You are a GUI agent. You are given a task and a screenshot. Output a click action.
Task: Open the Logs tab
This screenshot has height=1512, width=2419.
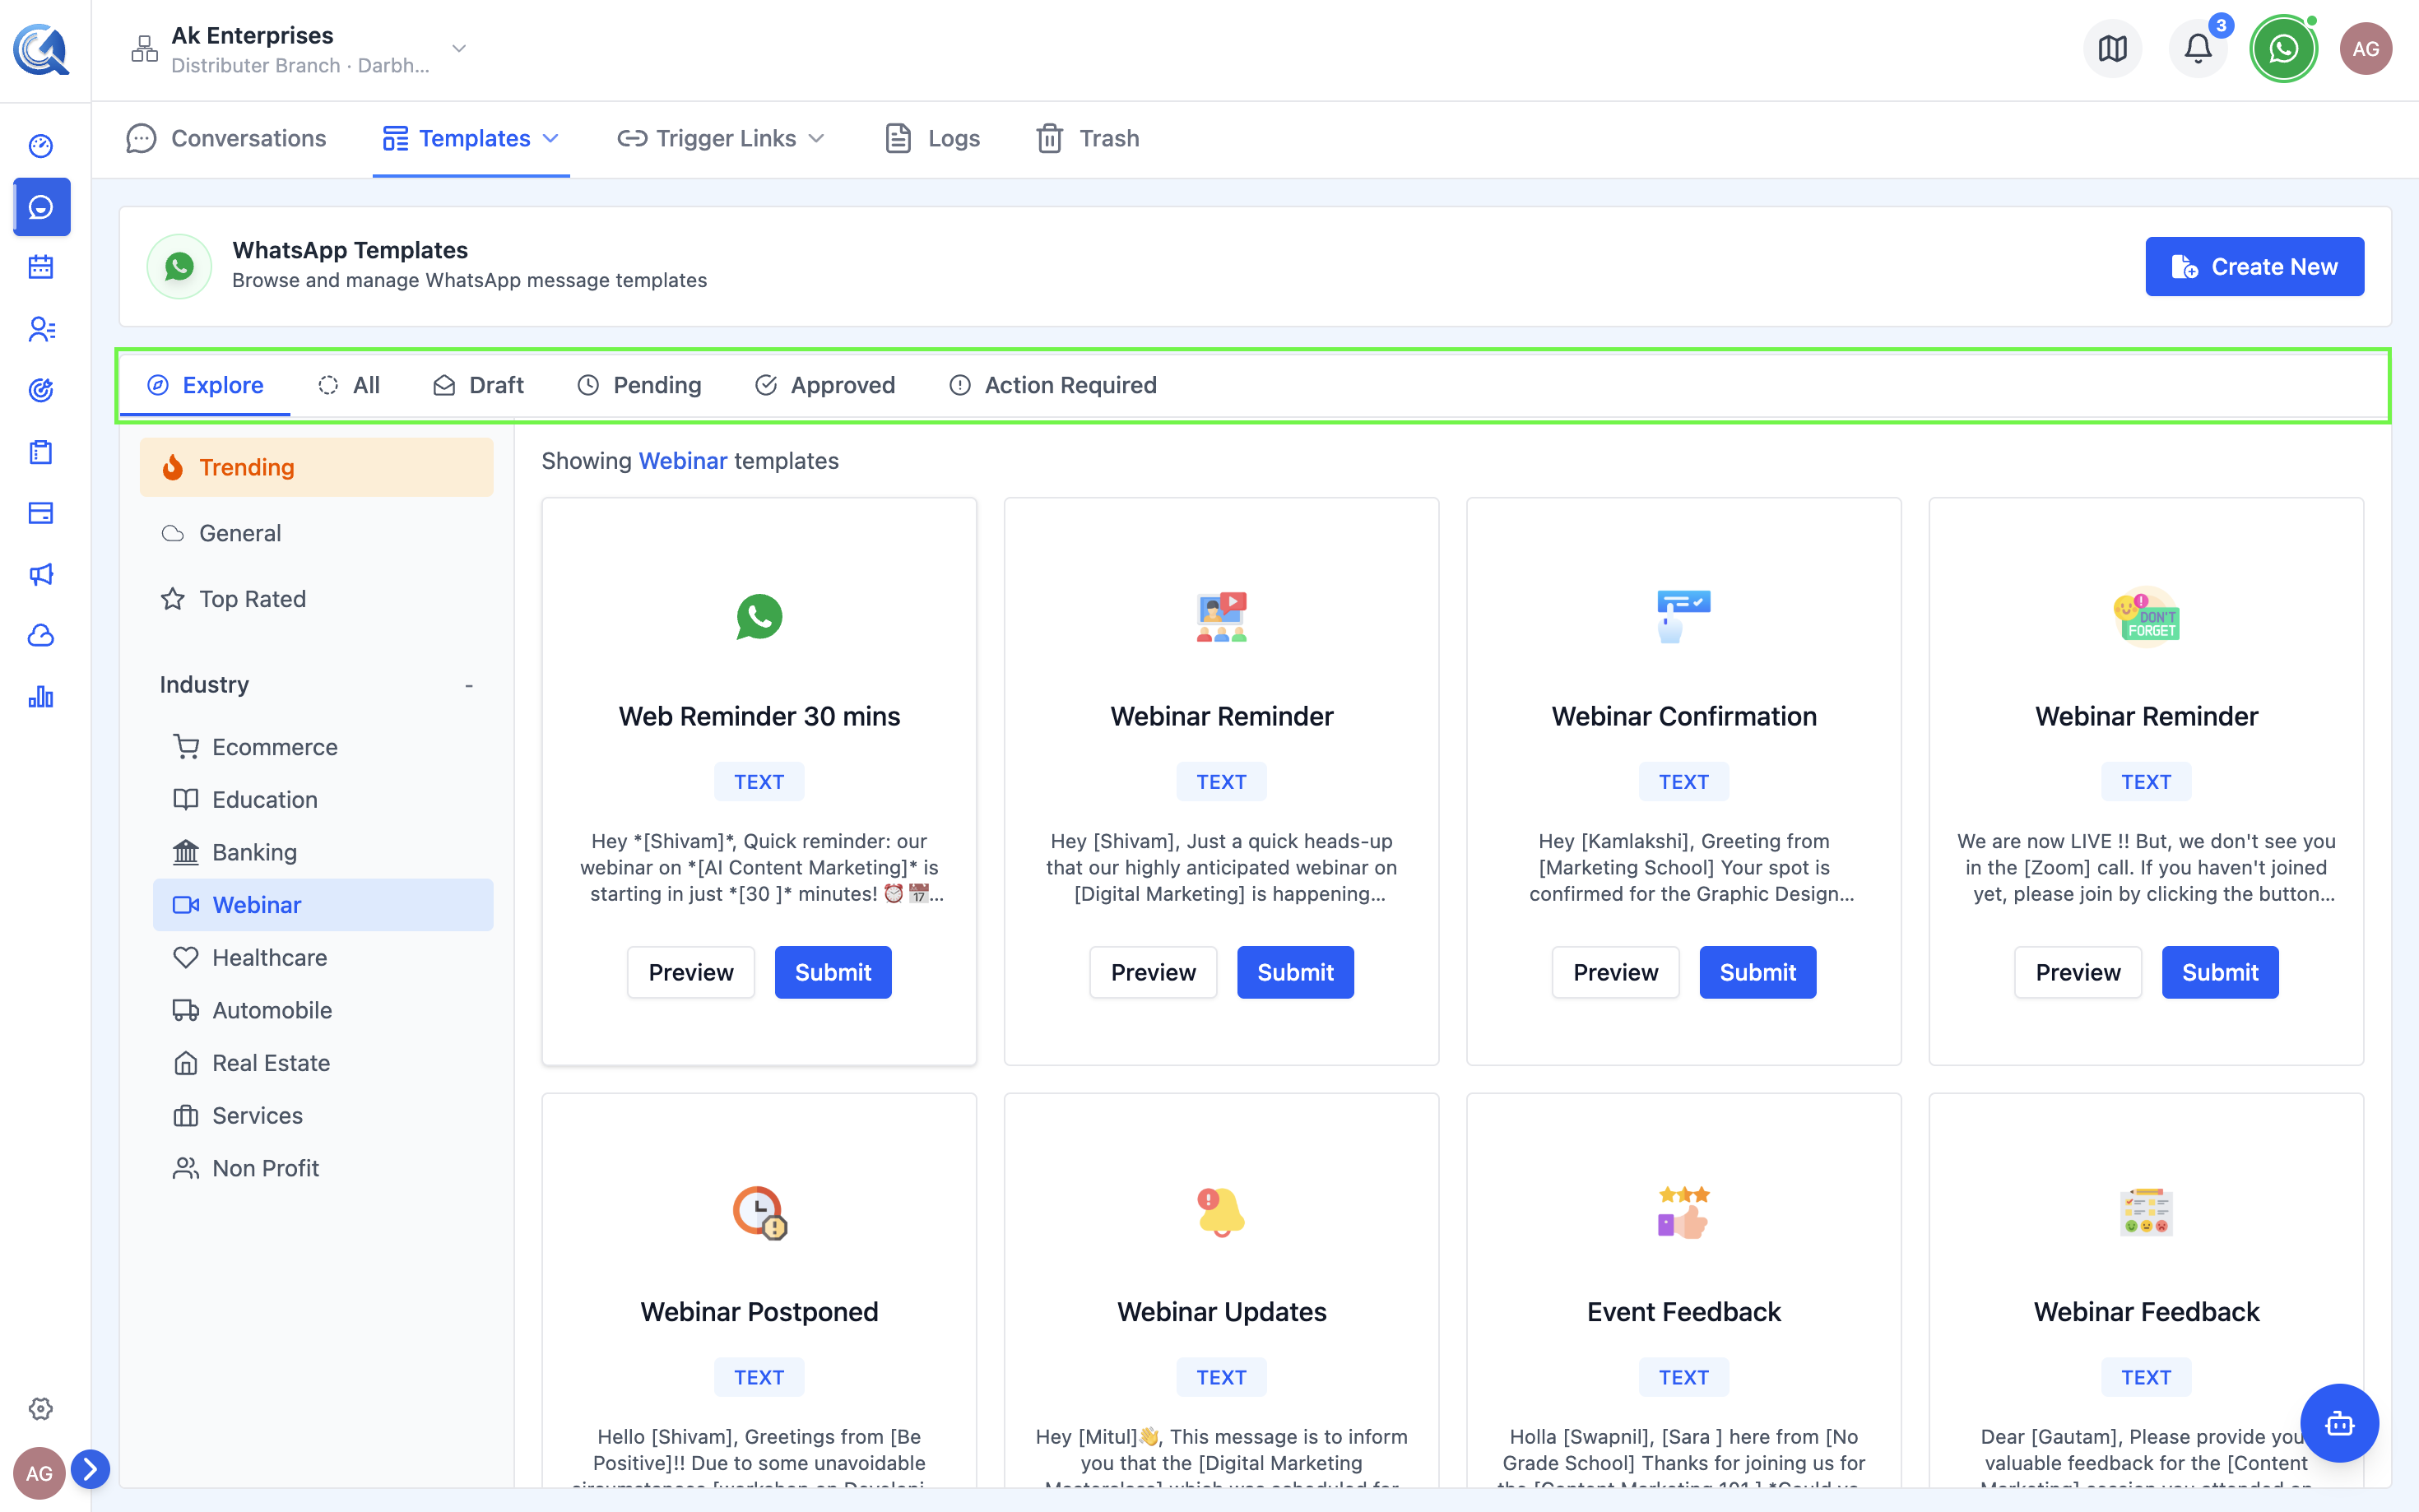pyautogui.click(x=932, y=138)
